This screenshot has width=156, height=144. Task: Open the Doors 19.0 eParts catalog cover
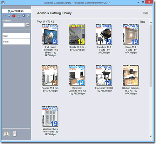(x=130, y=34)
